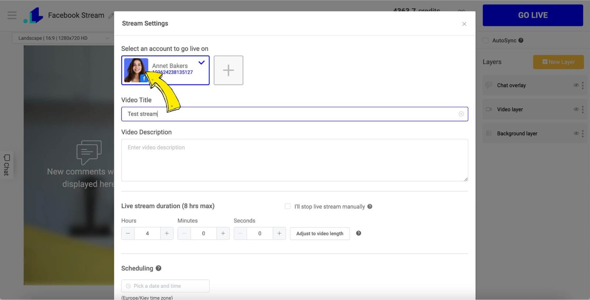Open the AutoSync help tooltip

(x=521, y=41)
